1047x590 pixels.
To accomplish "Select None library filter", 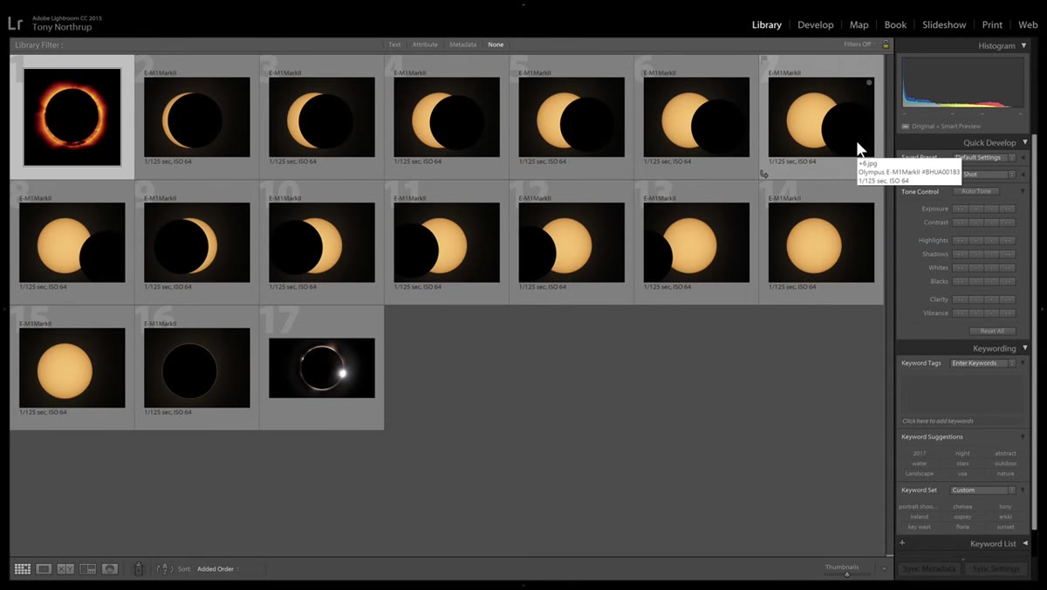I will pos(496,45).
